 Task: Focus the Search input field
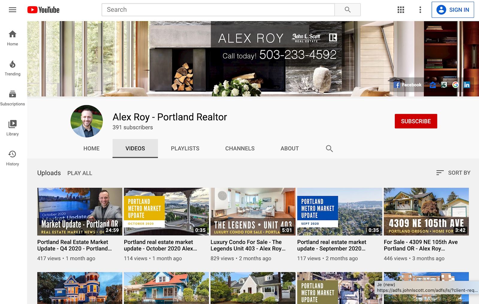tap(218, 10)
